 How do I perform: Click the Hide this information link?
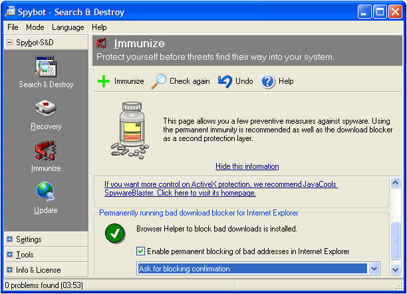[x=247, y=166]
